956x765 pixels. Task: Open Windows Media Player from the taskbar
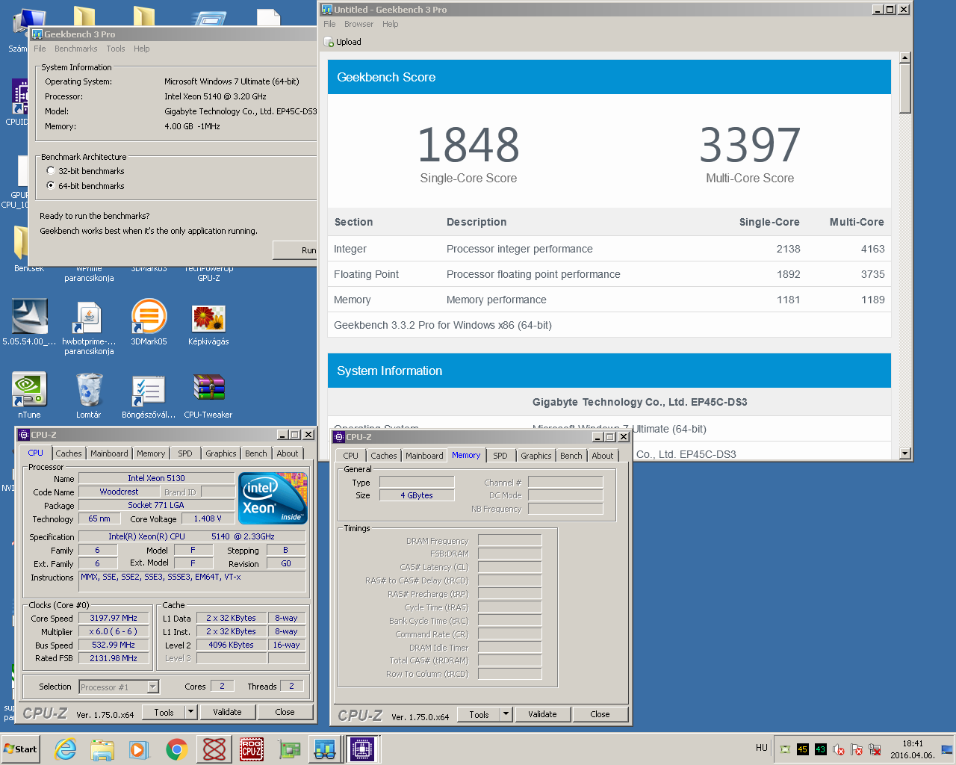(x=139, y=749)
